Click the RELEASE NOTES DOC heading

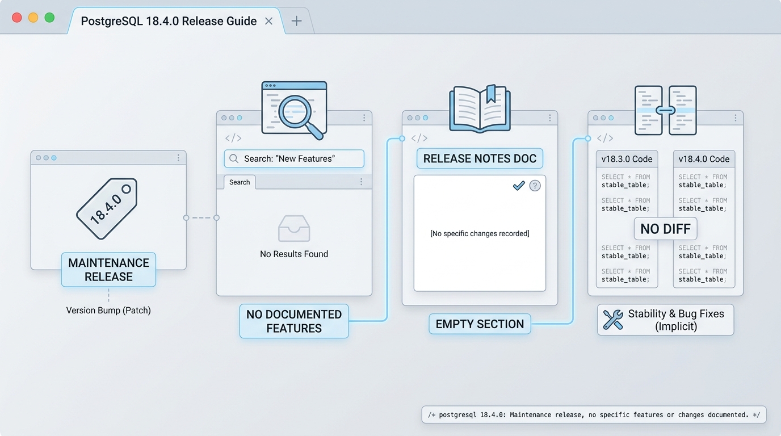click(x=480, y=159)
